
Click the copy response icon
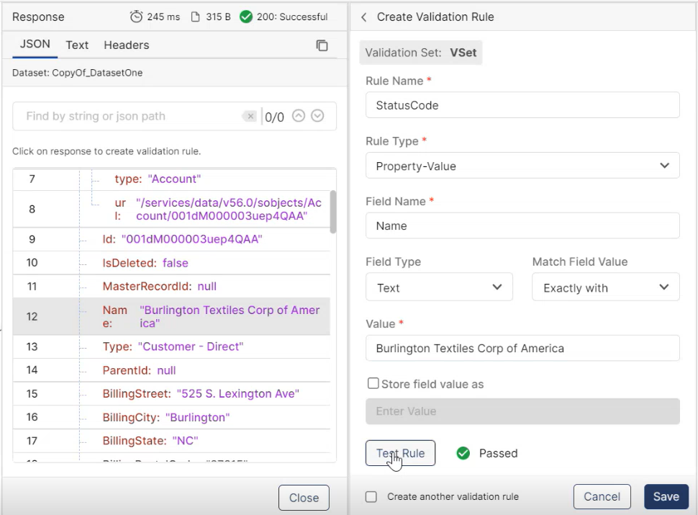pos(322,45)
